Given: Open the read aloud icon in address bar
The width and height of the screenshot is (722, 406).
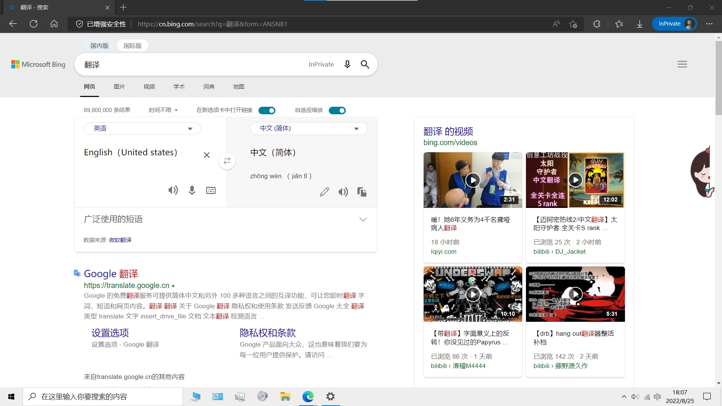Looking at the screenshot, I should pyautogui.click(x=556, y=24).
